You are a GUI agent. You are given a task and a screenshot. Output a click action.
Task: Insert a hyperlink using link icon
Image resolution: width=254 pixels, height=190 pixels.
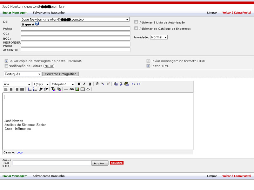pos(71,89)
